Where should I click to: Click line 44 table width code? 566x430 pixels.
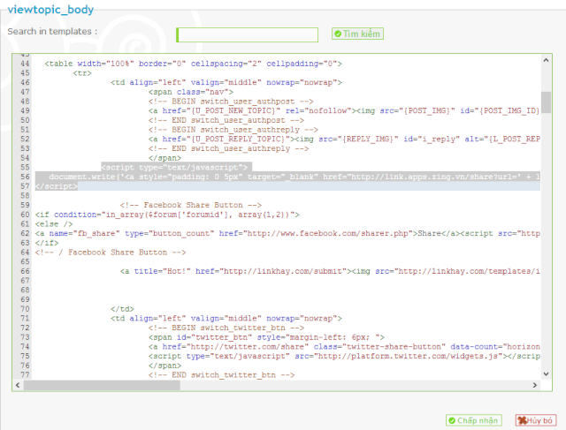click(x=193, y=64)
